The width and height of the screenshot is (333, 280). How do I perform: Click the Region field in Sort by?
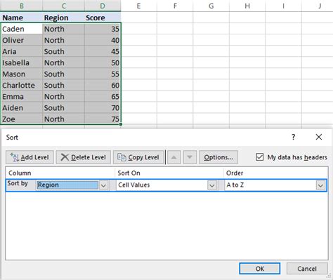(67, 185)
